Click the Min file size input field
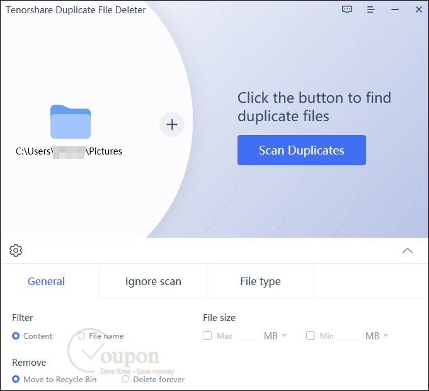This screenshot has width=429, height=391. point(350,336)
